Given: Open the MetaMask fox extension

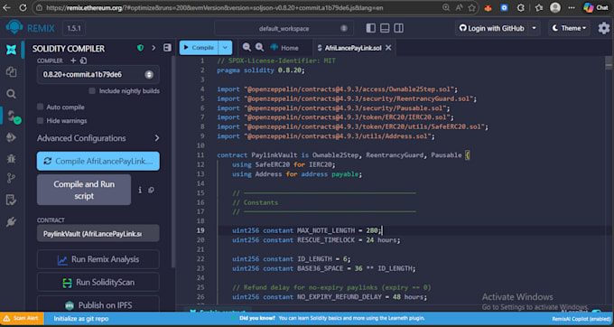Looking at the screenshot, I should pos(488,7).
